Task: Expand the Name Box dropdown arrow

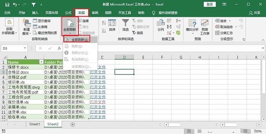Action: point(31,48)
